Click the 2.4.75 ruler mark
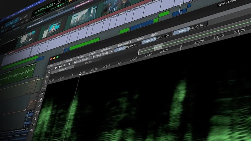Viewport: 251px width, 141px height. point(164,51)
